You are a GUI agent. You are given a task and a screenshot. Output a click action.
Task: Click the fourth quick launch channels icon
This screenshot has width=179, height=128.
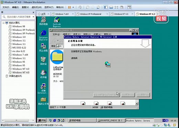(x=63, y=120)
